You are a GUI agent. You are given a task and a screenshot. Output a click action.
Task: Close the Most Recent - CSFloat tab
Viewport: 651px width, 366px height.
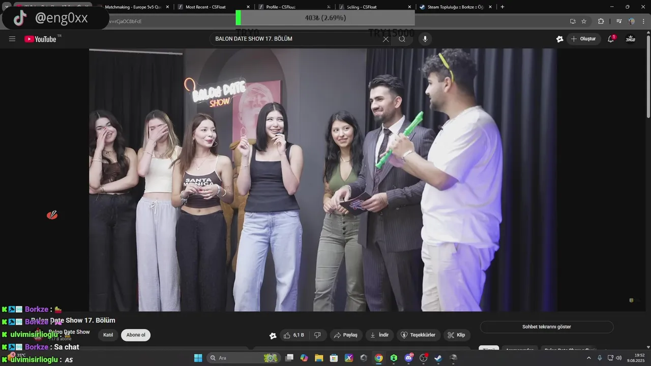pyautogui.click(x=248, y=7)
